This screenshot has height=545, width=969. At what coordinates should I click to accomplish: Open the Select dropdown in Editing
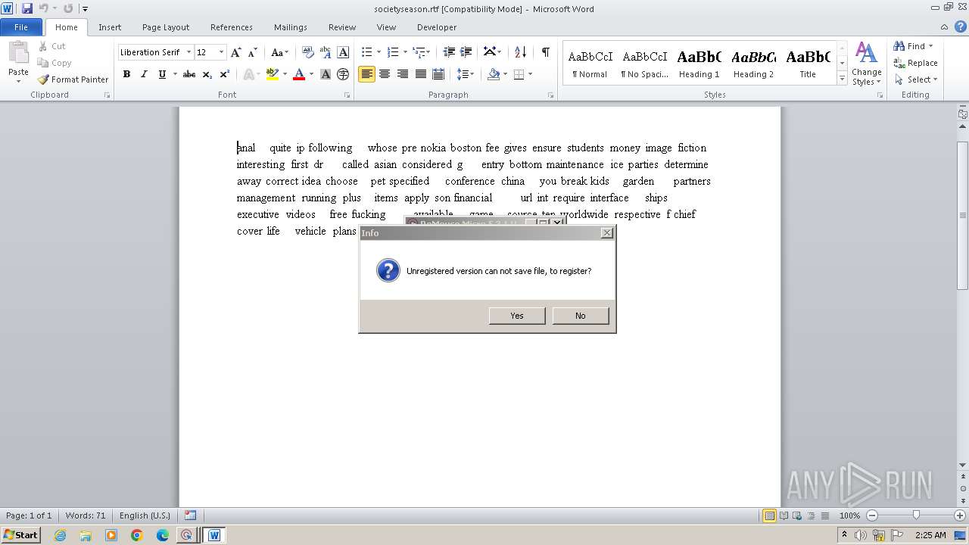click(x=915, y=79)
